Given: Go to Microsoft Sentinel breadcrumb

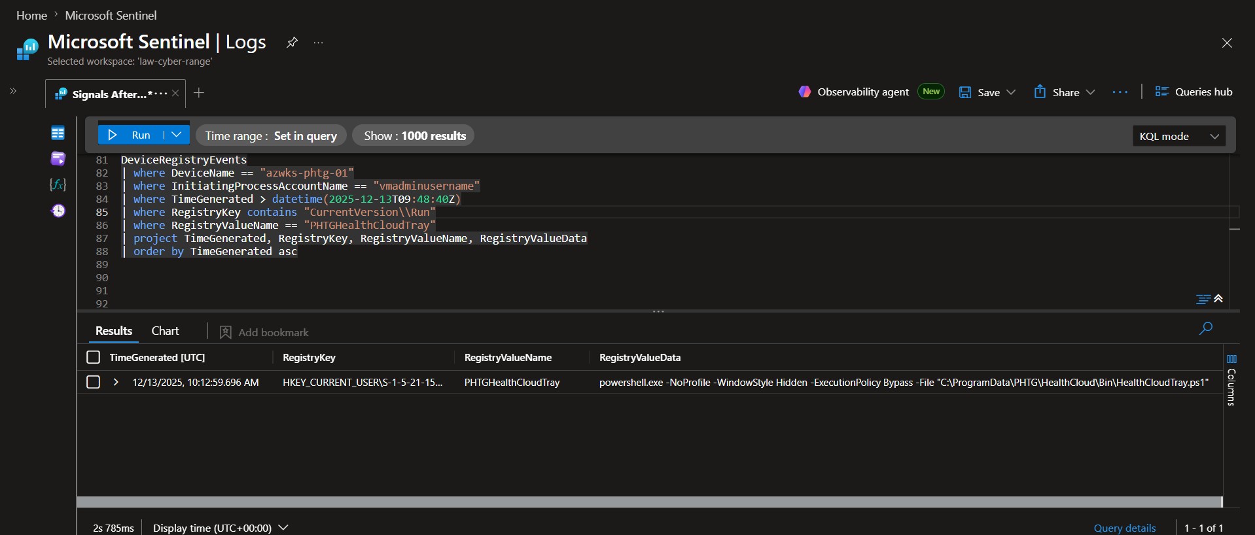Looking at the screenshot, I should pos(111,15).
